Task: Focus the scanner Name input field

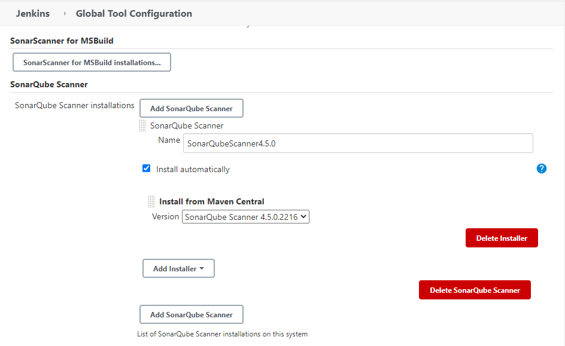Action: coord(358,143)
